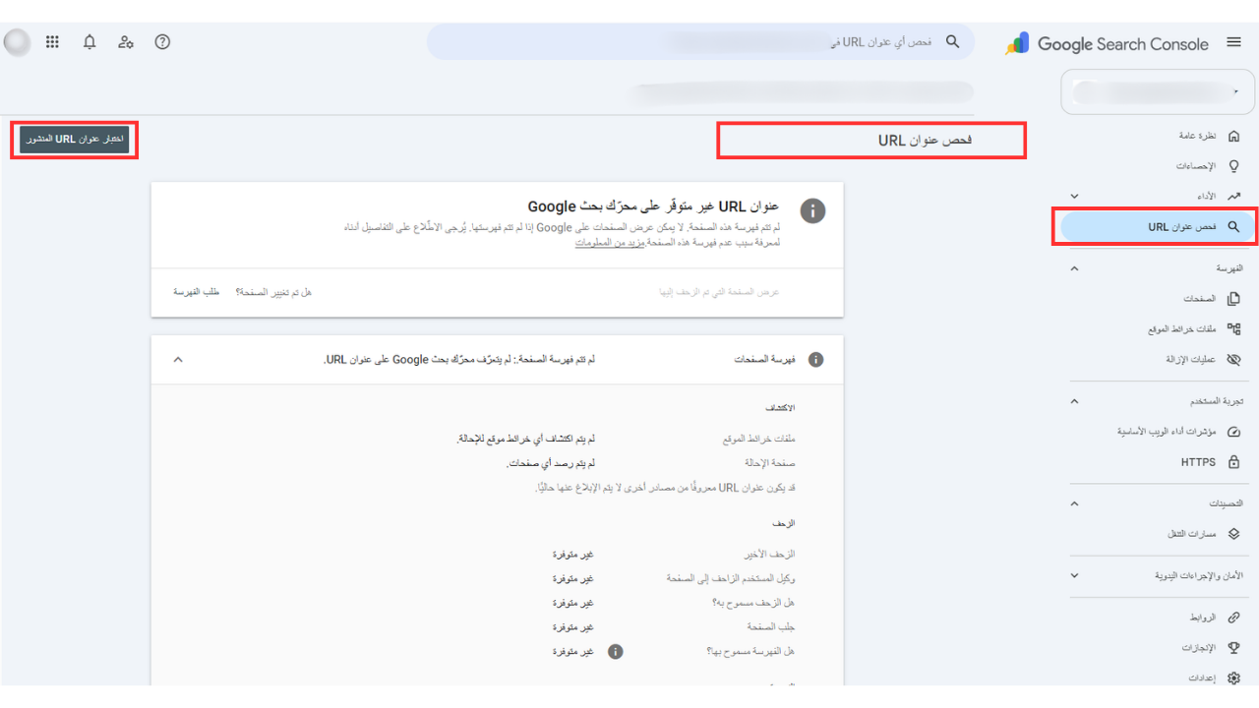
Task: Click info icon beside فهرسة الصفحات heading
Action: coord(815,360)
